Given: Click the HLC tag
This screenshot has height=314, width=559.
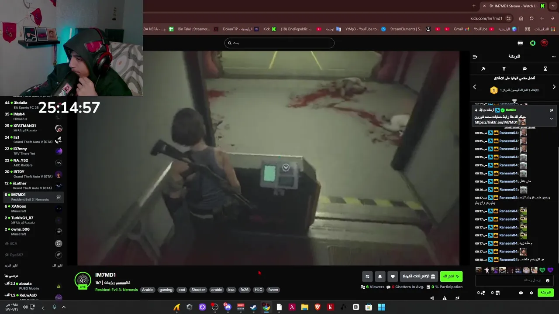Looking at the screenshot, I should (259, 290).
